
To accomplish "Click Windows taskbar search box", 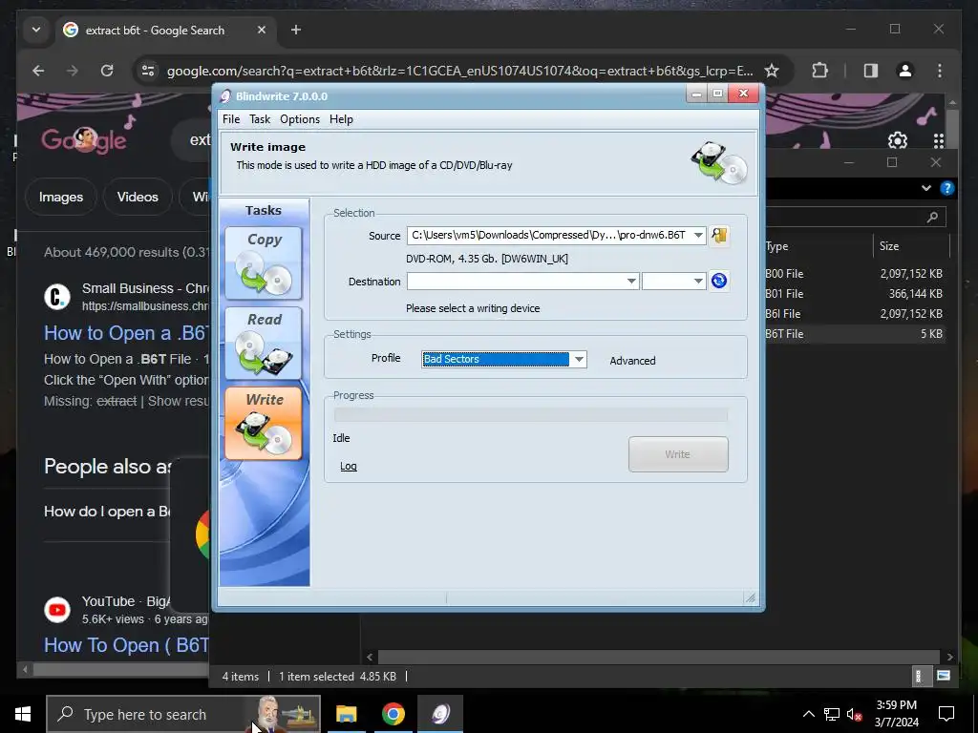I will (x=183, y=714).
